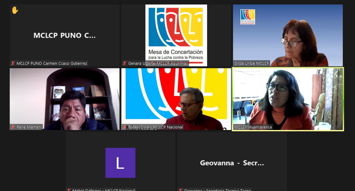
Task: Click the purple L avatar square
Action: pyautogui.click(x=120, y=163)
